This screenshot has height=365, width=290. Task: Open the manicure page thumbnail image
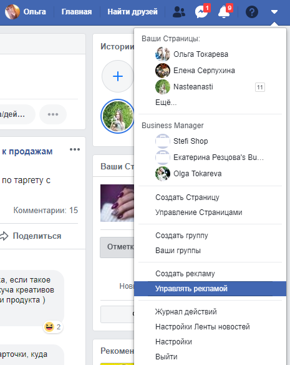tap(117, 203)
